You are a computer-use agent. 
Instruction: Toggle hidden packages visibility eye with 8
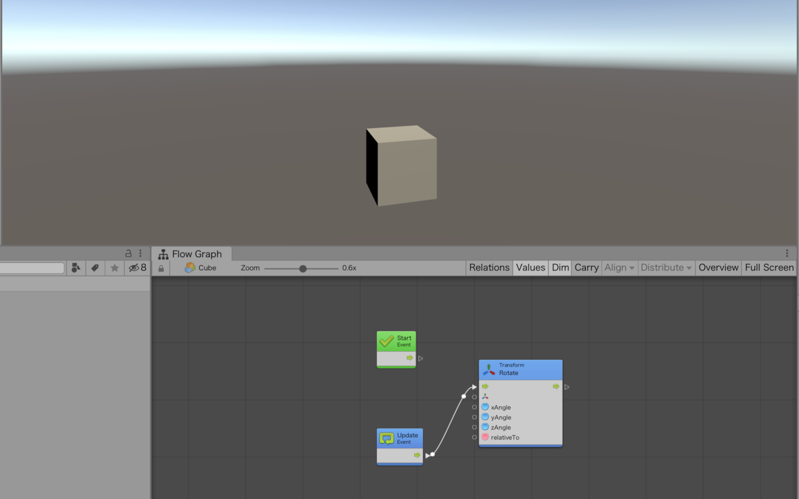[x=138, y=267]
